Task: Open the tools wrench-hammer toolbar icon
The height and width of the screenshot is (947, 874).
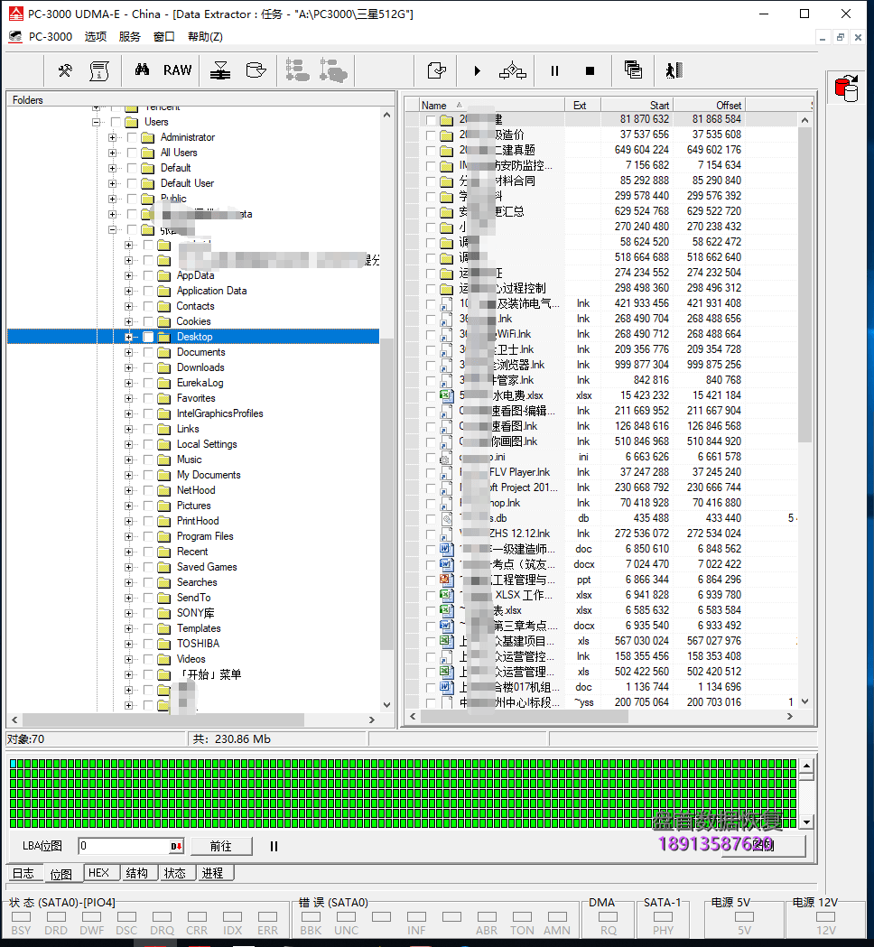Action: pyautogui.click(x=65, y=70)
